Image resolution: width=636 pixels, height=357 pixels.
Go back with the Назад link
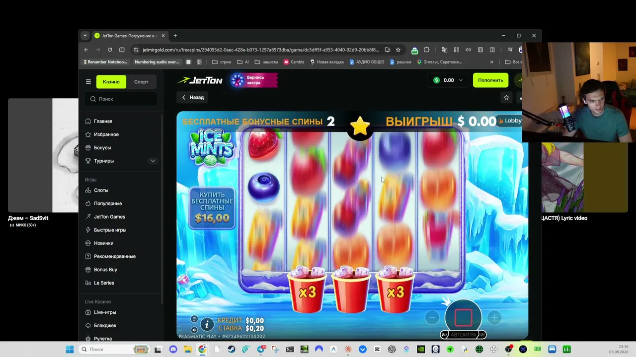193,98
